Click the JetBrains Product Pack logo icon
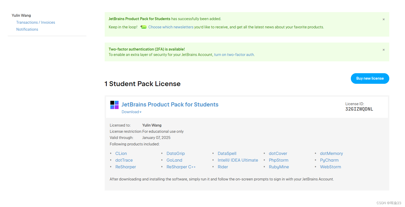Screen dimensions: 405x207 pyautogui.click(x=114, y=105)
